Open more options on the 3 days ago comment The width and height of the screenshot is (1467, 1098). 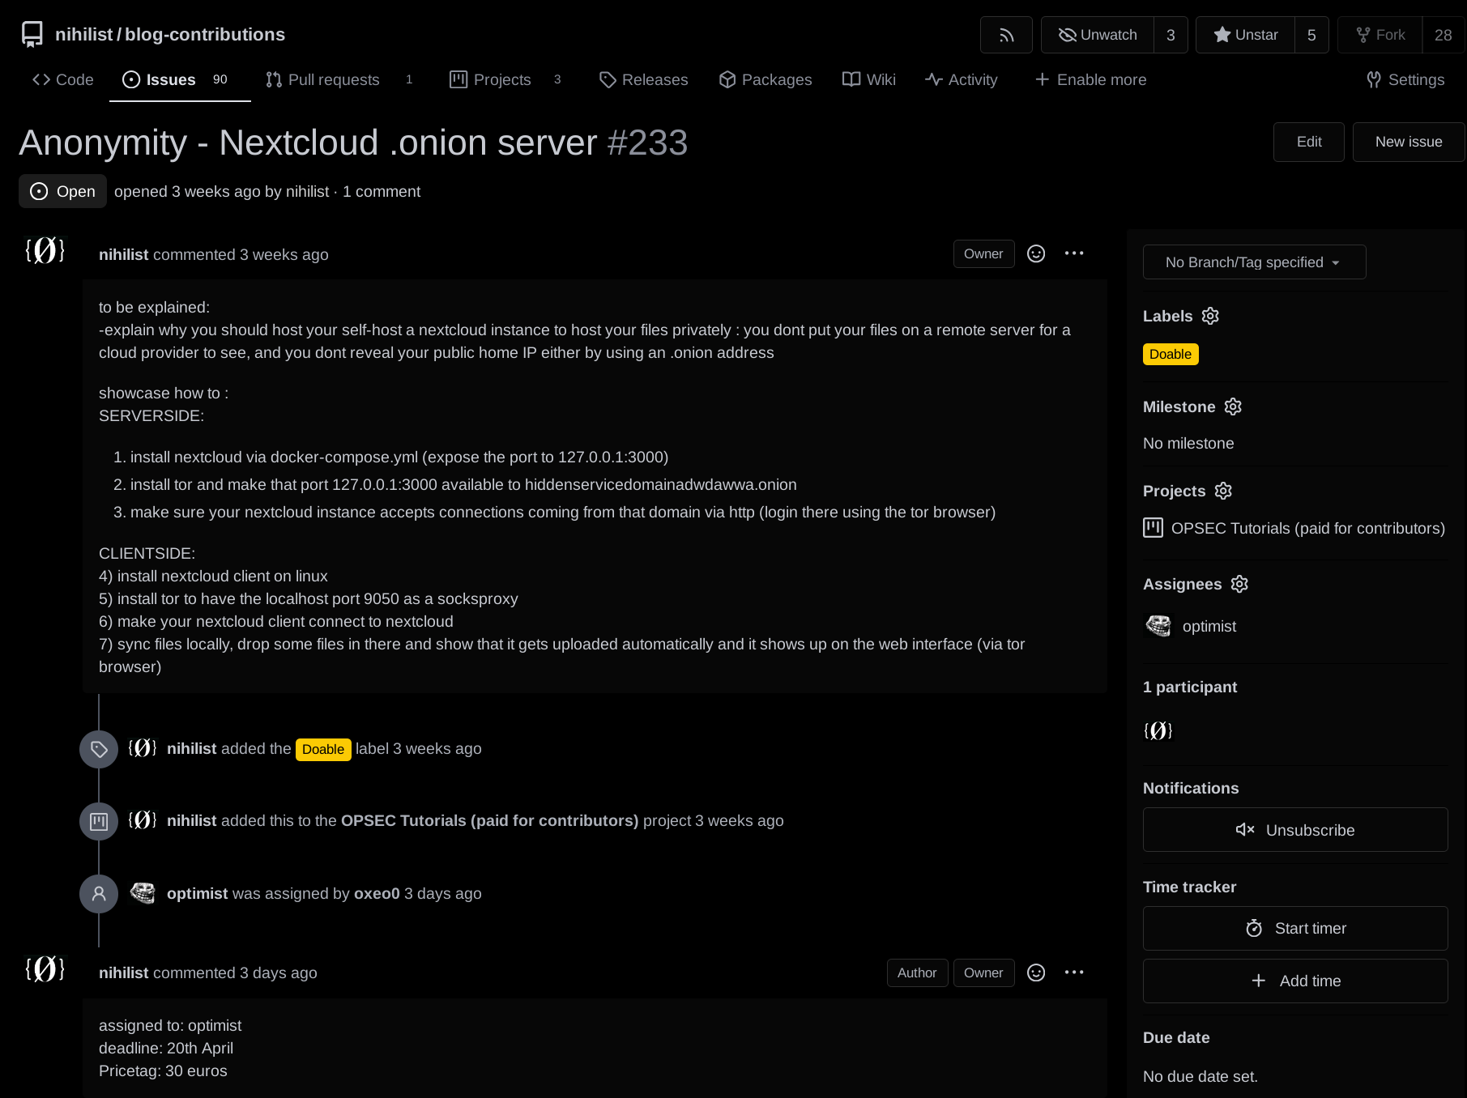tap(1074, 972)
